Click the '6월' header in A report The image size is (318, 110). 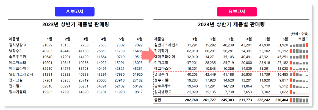point(140,39)
